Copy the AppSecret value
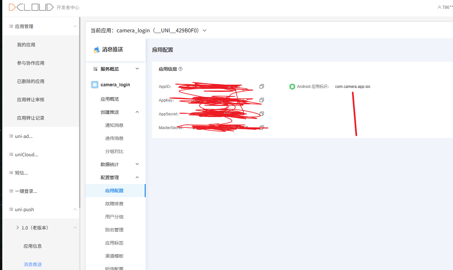This screenshot has width=453, height=270. [262, 114]
